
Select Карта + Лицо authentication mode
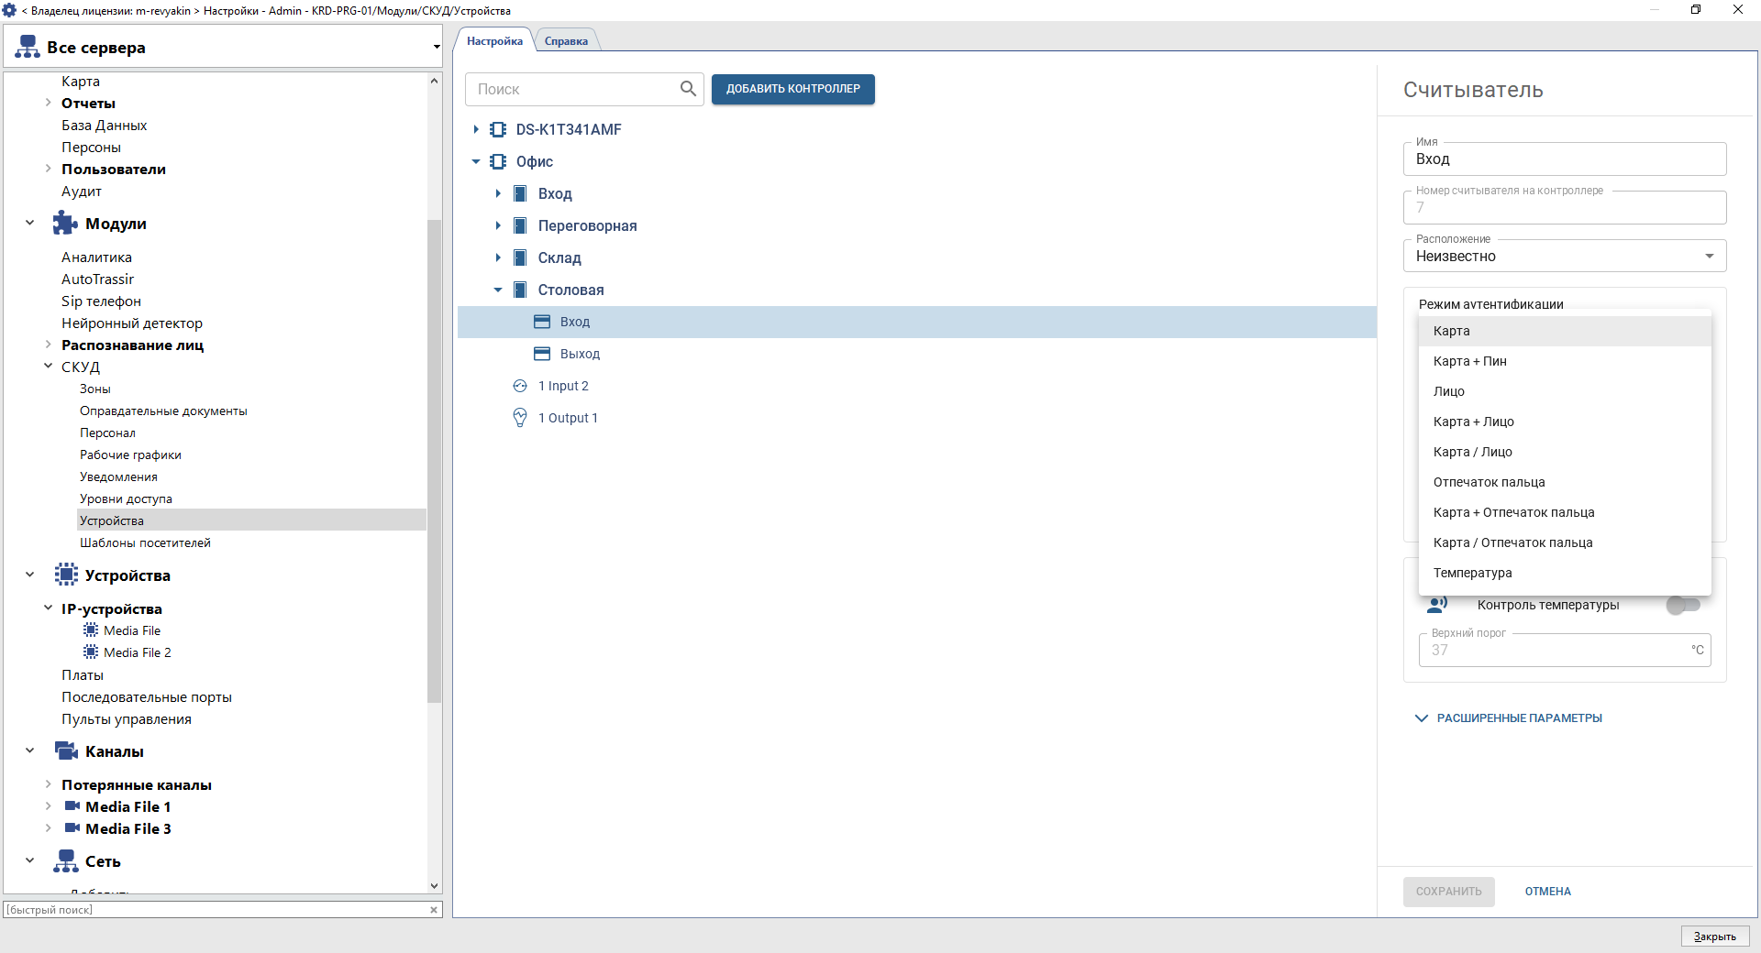click(x=1565, y=422)
